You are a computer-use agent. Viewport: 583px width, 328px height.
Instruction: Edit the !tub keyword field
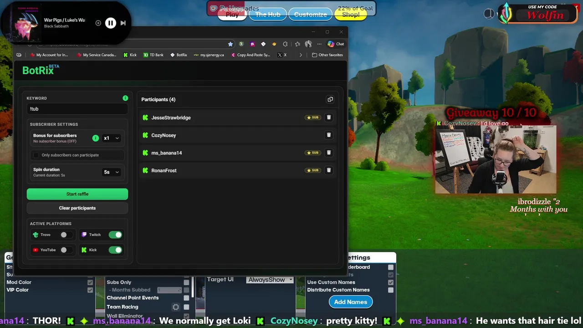(x=77, y=109)
